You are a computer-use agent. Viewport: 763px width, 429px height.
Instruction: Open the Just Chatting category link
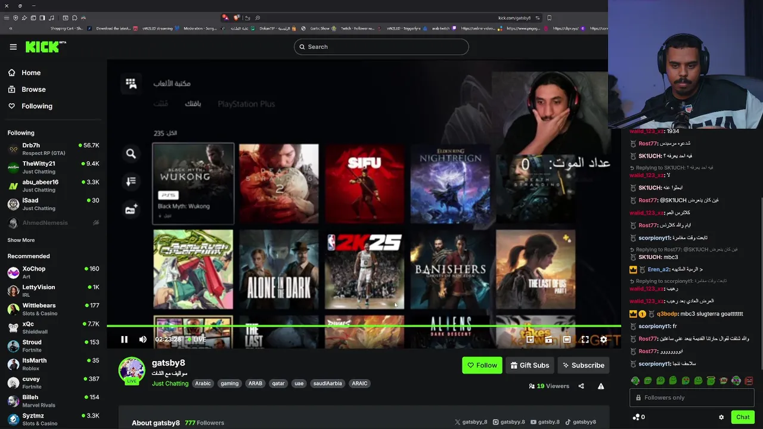(x=170, y=383)
